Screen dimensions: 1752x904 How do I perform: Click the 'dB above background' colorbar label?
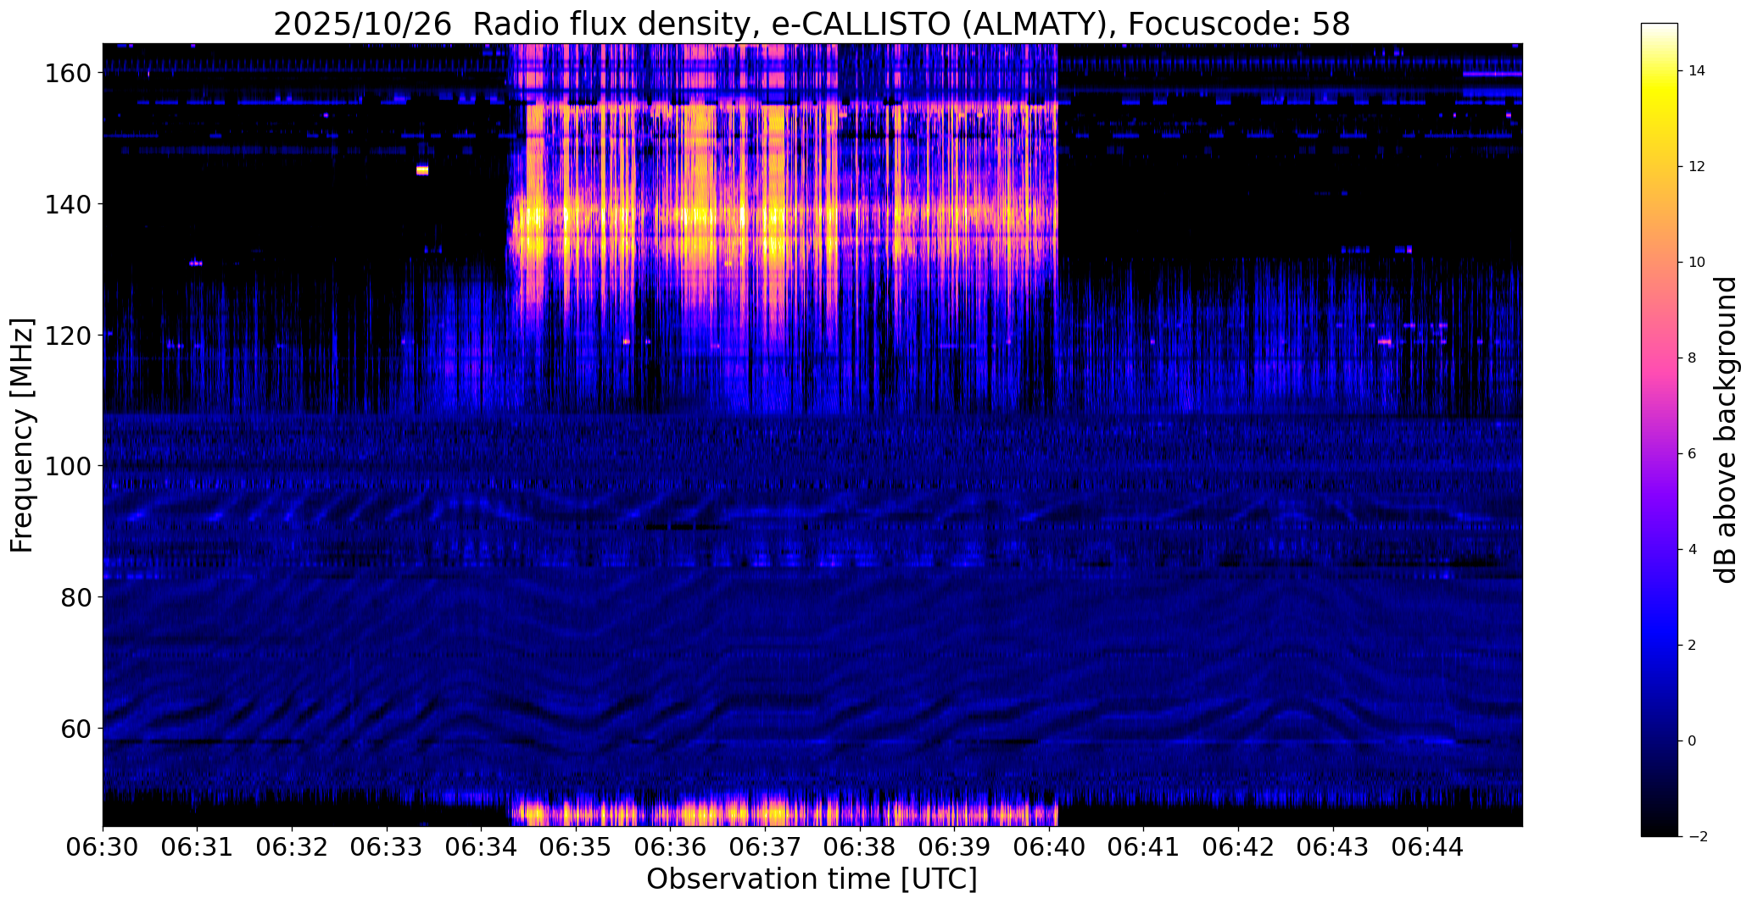pos(1726,430)
